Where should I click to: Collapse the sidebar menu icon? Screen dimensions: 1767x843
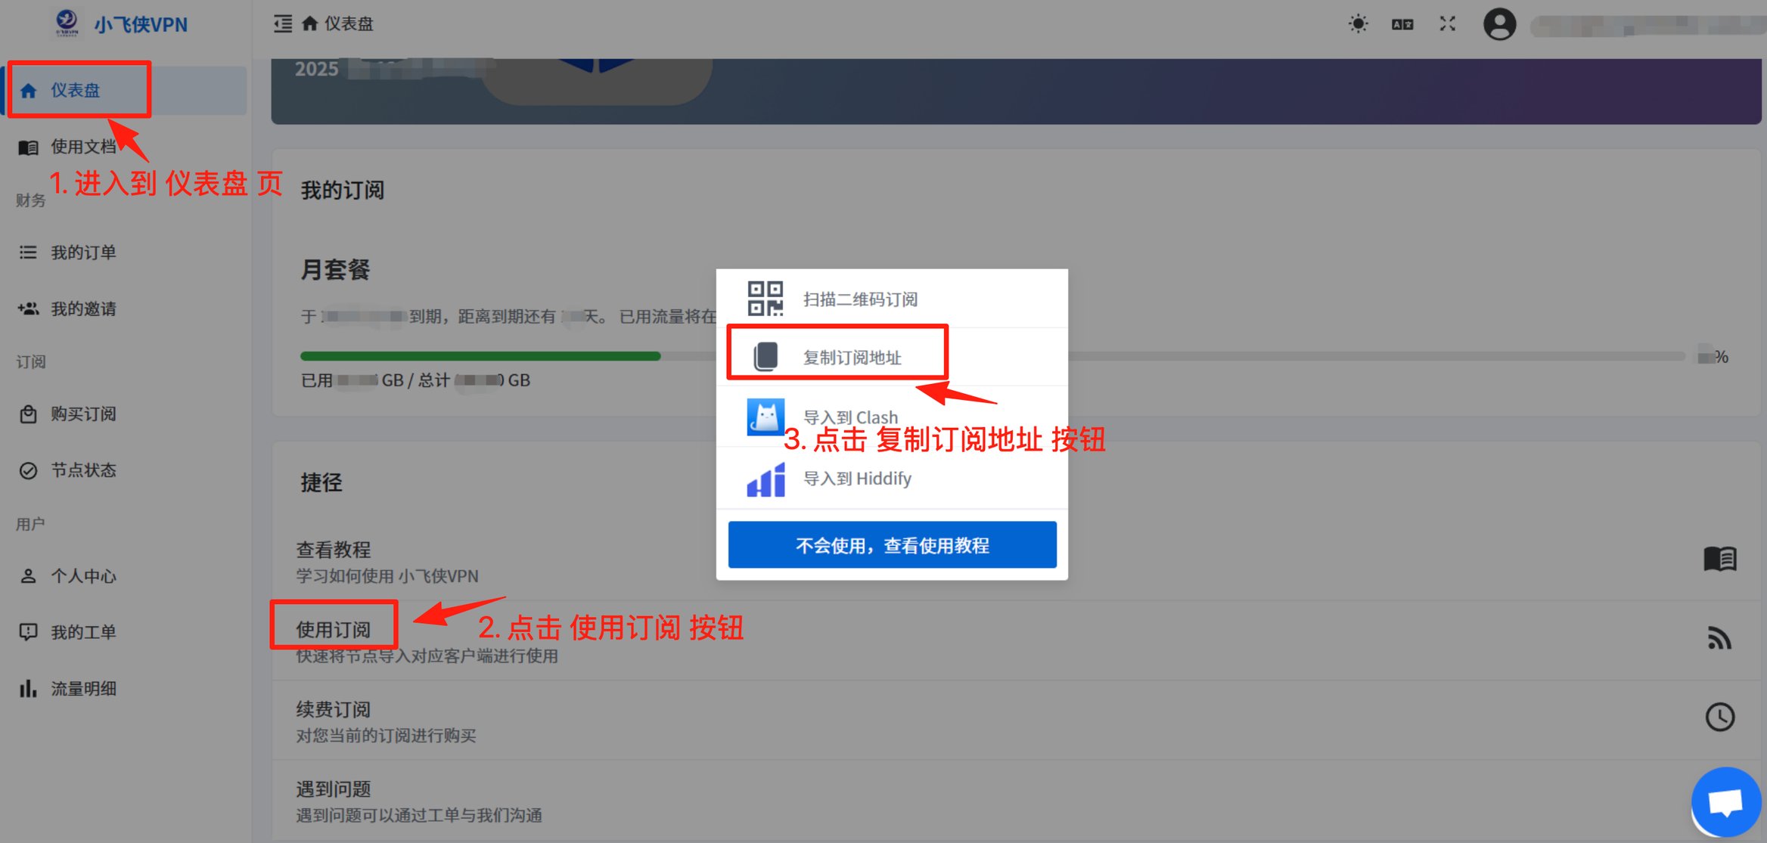click(x=283, y=24)
